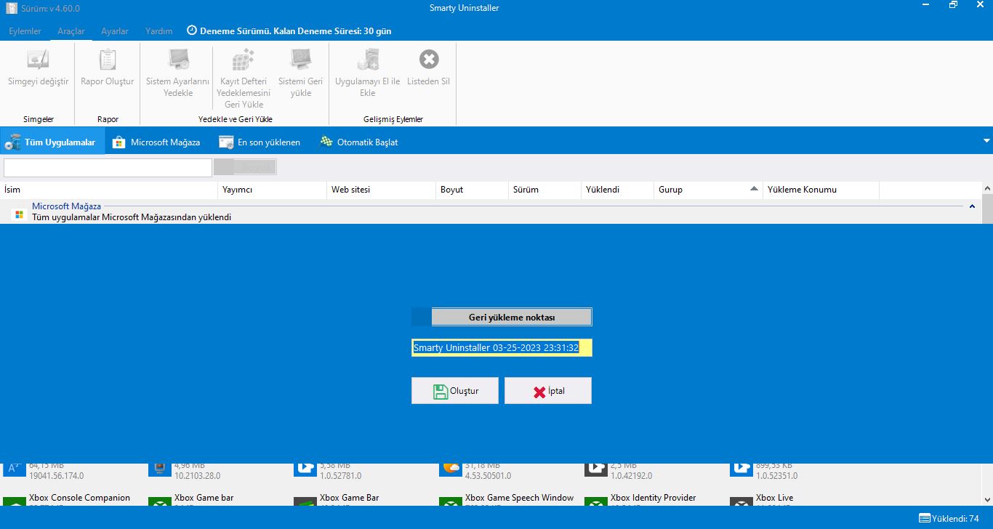The width and height of the screenshot is (993, 529).
Task: Click the Sürüm column header
Action: tap(545, 190)
